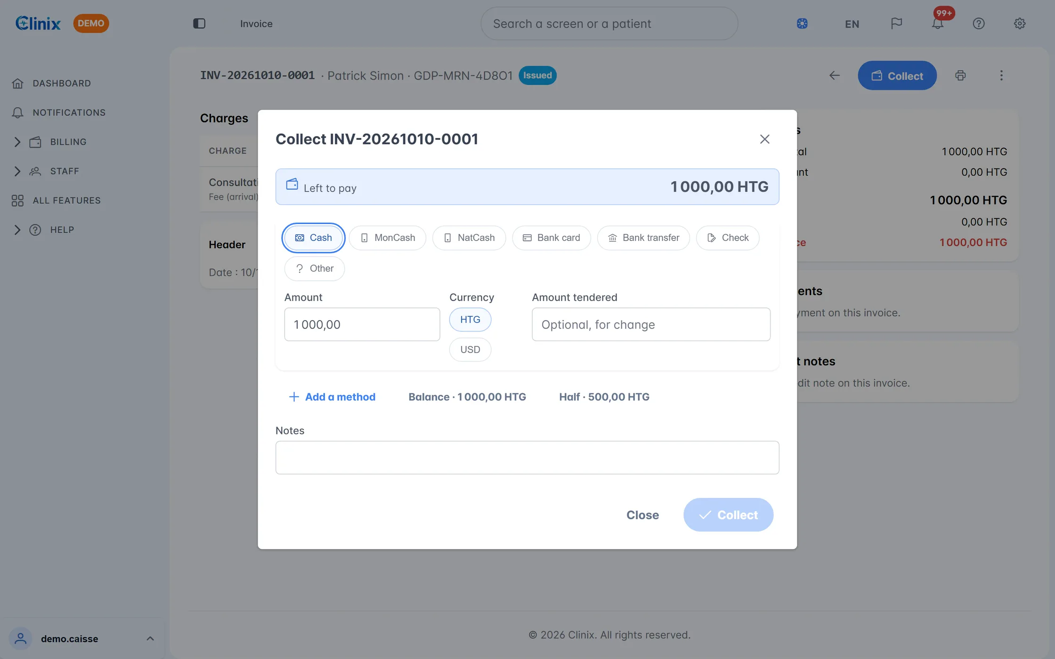Viewport: 1055px width, 659px height.
Task: Click the Amount tendered input field
Action: pyautogui.click(x=651, y=324)
